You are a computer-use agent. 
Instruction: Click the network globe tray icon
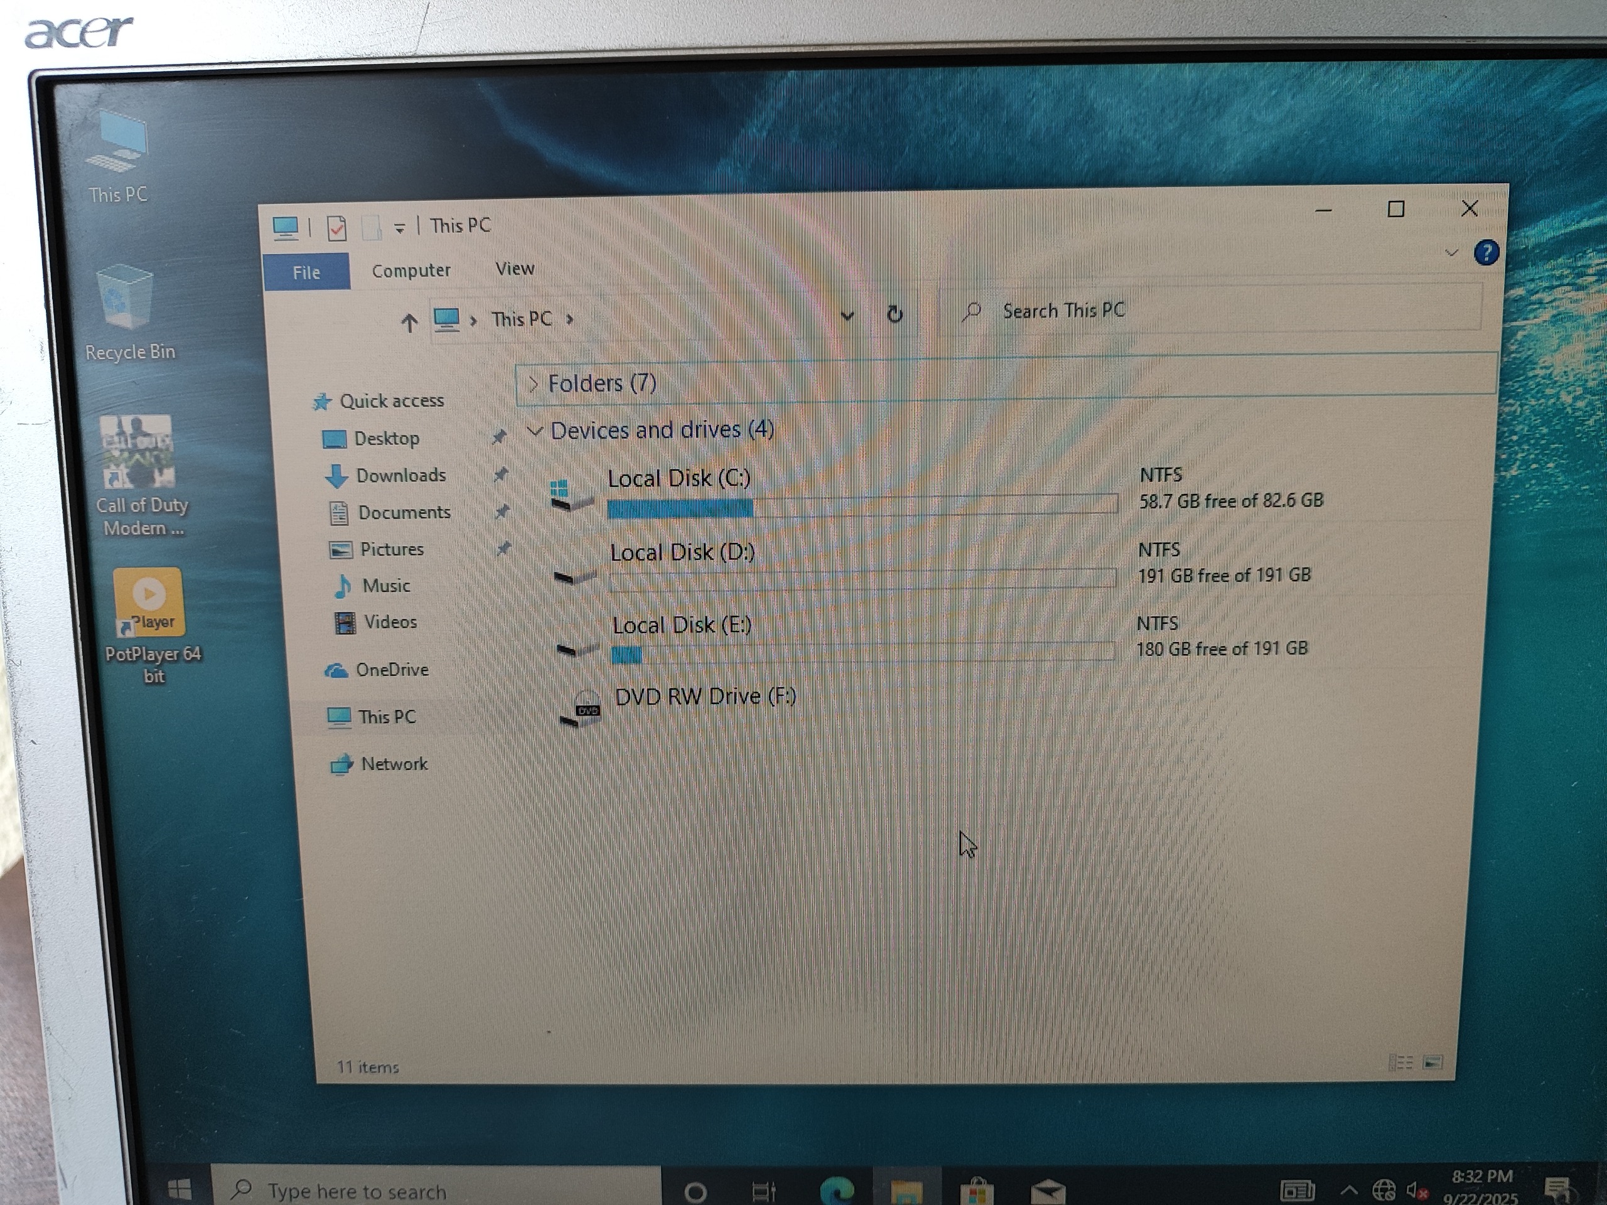click(x=1384, y=1190)
